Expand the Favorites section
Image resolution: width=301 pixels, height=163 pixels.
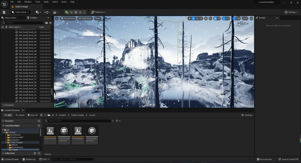[3, 121]
